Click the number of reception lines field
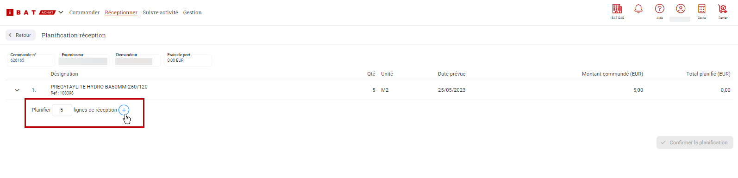Image resolution: width=738 pixels, height=178 pixels. [x=62, y=110]
